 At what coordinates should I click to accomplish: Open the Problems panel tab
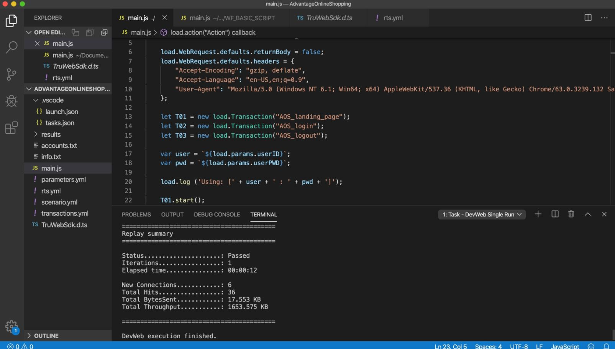[136, 214]
